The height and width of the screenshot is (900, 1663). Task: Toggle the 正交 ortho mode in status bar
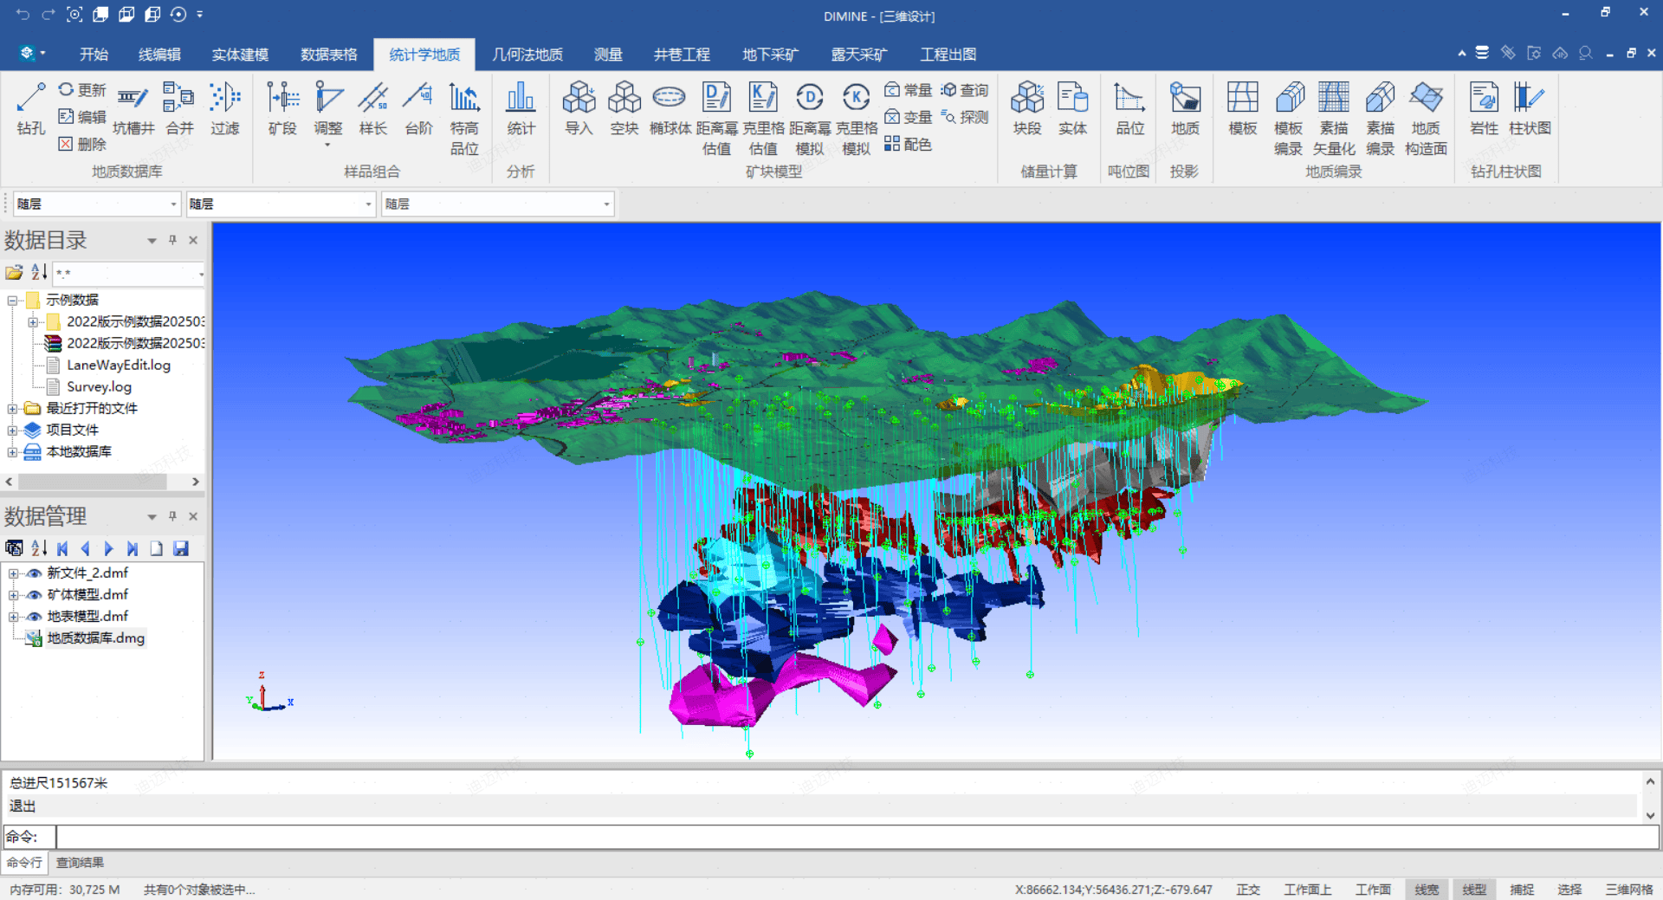click(x=1248, y=890)
